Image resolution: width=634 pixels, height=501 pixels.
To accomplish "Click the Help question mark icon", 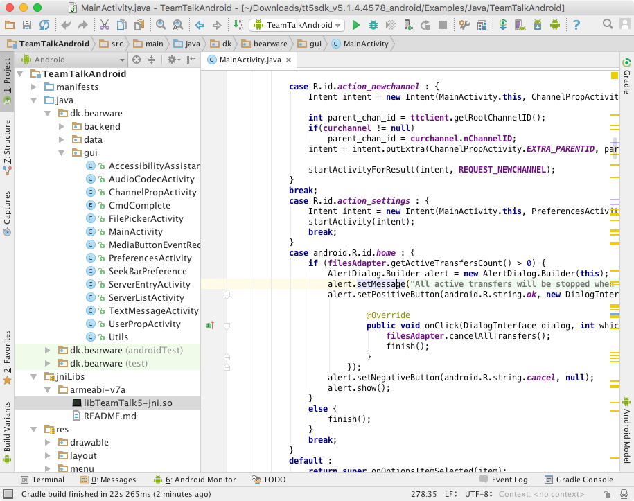I will [576, 25].
